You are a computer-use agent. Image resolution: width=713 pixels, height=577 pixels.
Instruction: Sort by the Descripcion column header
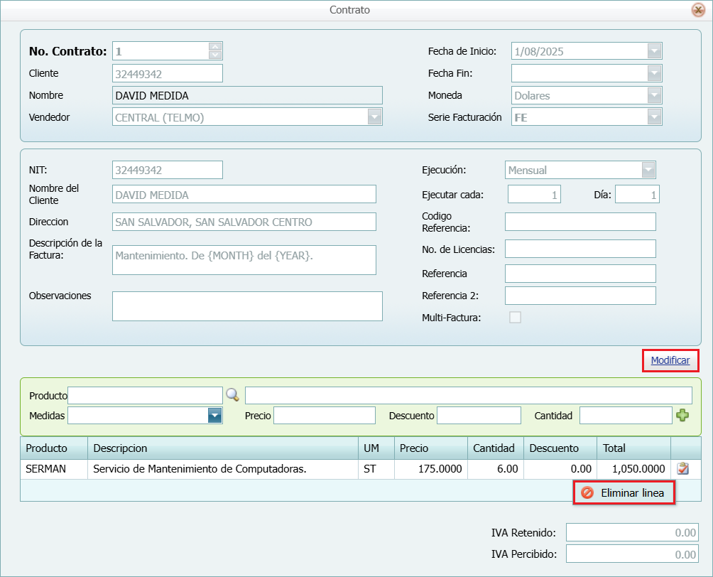point(222,448)
